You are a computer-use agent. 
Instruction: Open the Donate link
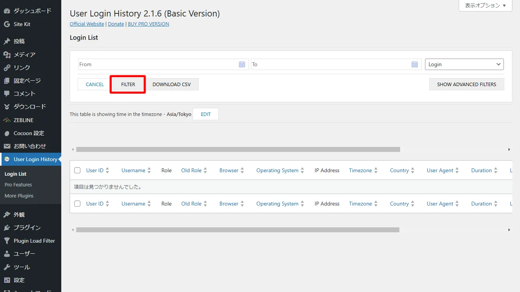point(116,24)
